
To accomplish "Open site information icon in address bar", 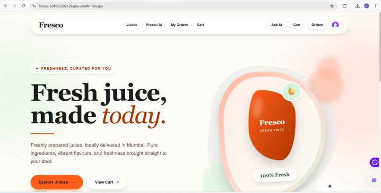I will coord(34,6).
